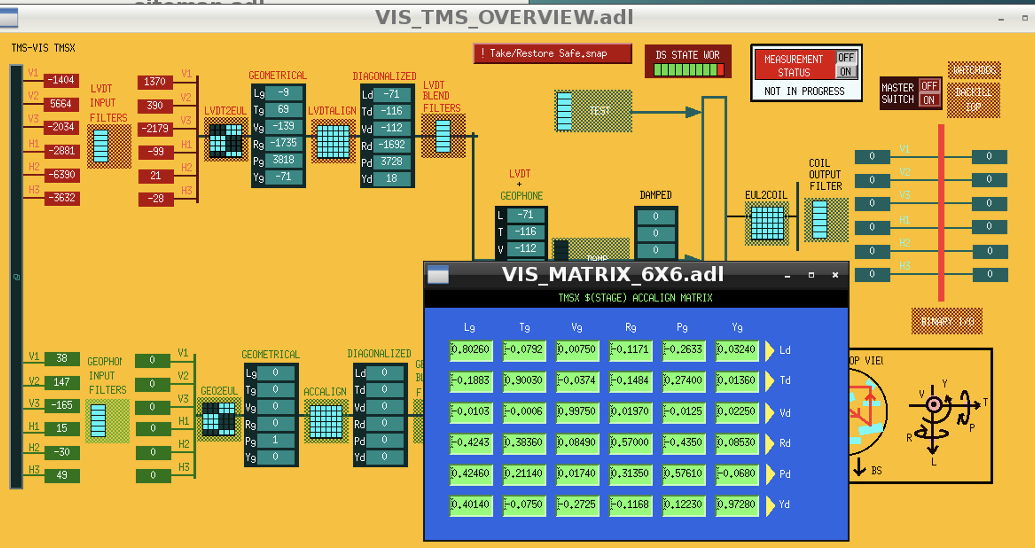Switch MASTER SWITCH to OFF

(929, 86)
